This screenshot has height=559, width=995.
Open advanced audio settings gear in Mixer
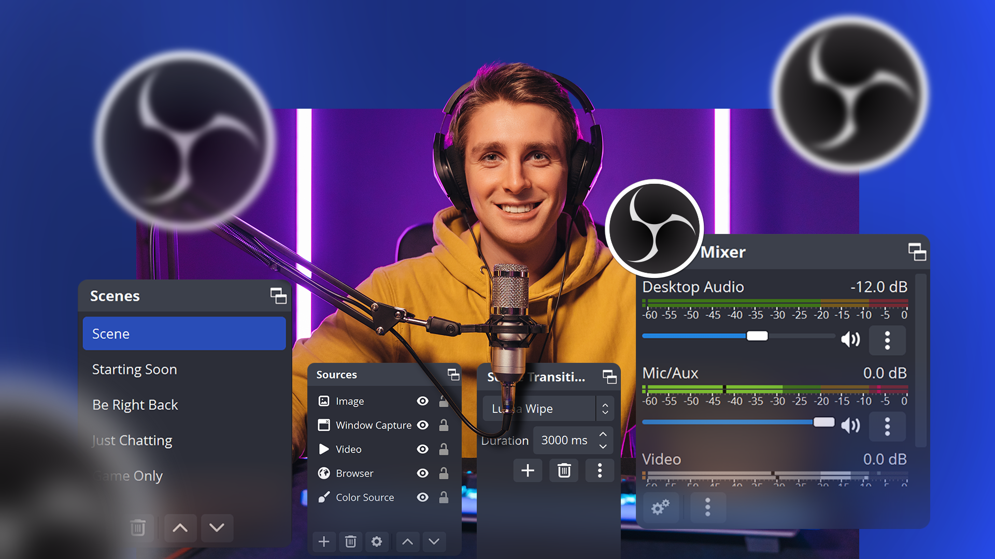point(660,508)
